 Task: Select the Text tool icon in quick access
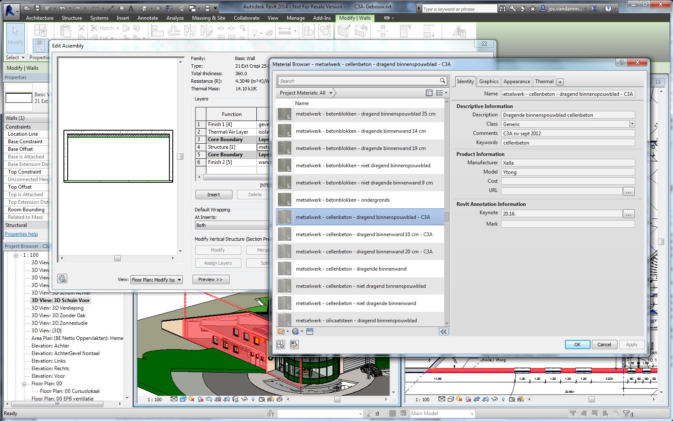pyautogui.click(x=131, y=8)
